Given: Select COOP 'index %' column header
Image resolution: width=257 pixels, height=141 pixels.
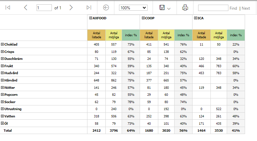Looking at the screenshot, I should [x=183, y=35].
